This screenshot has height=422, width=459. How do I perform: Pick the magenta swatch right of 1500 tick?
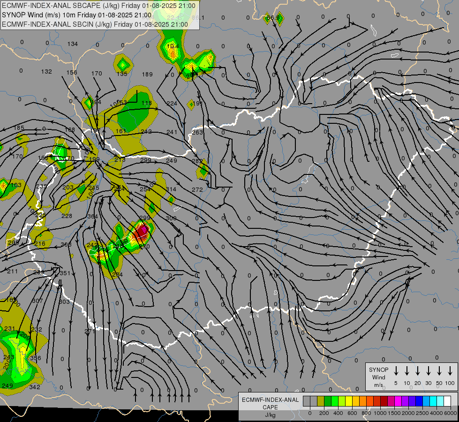point(399,401)
